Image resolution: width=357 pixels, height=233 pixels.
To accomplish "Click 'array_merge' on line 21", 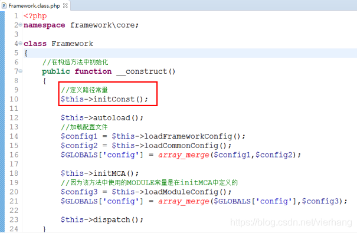I will pos(184,202).
